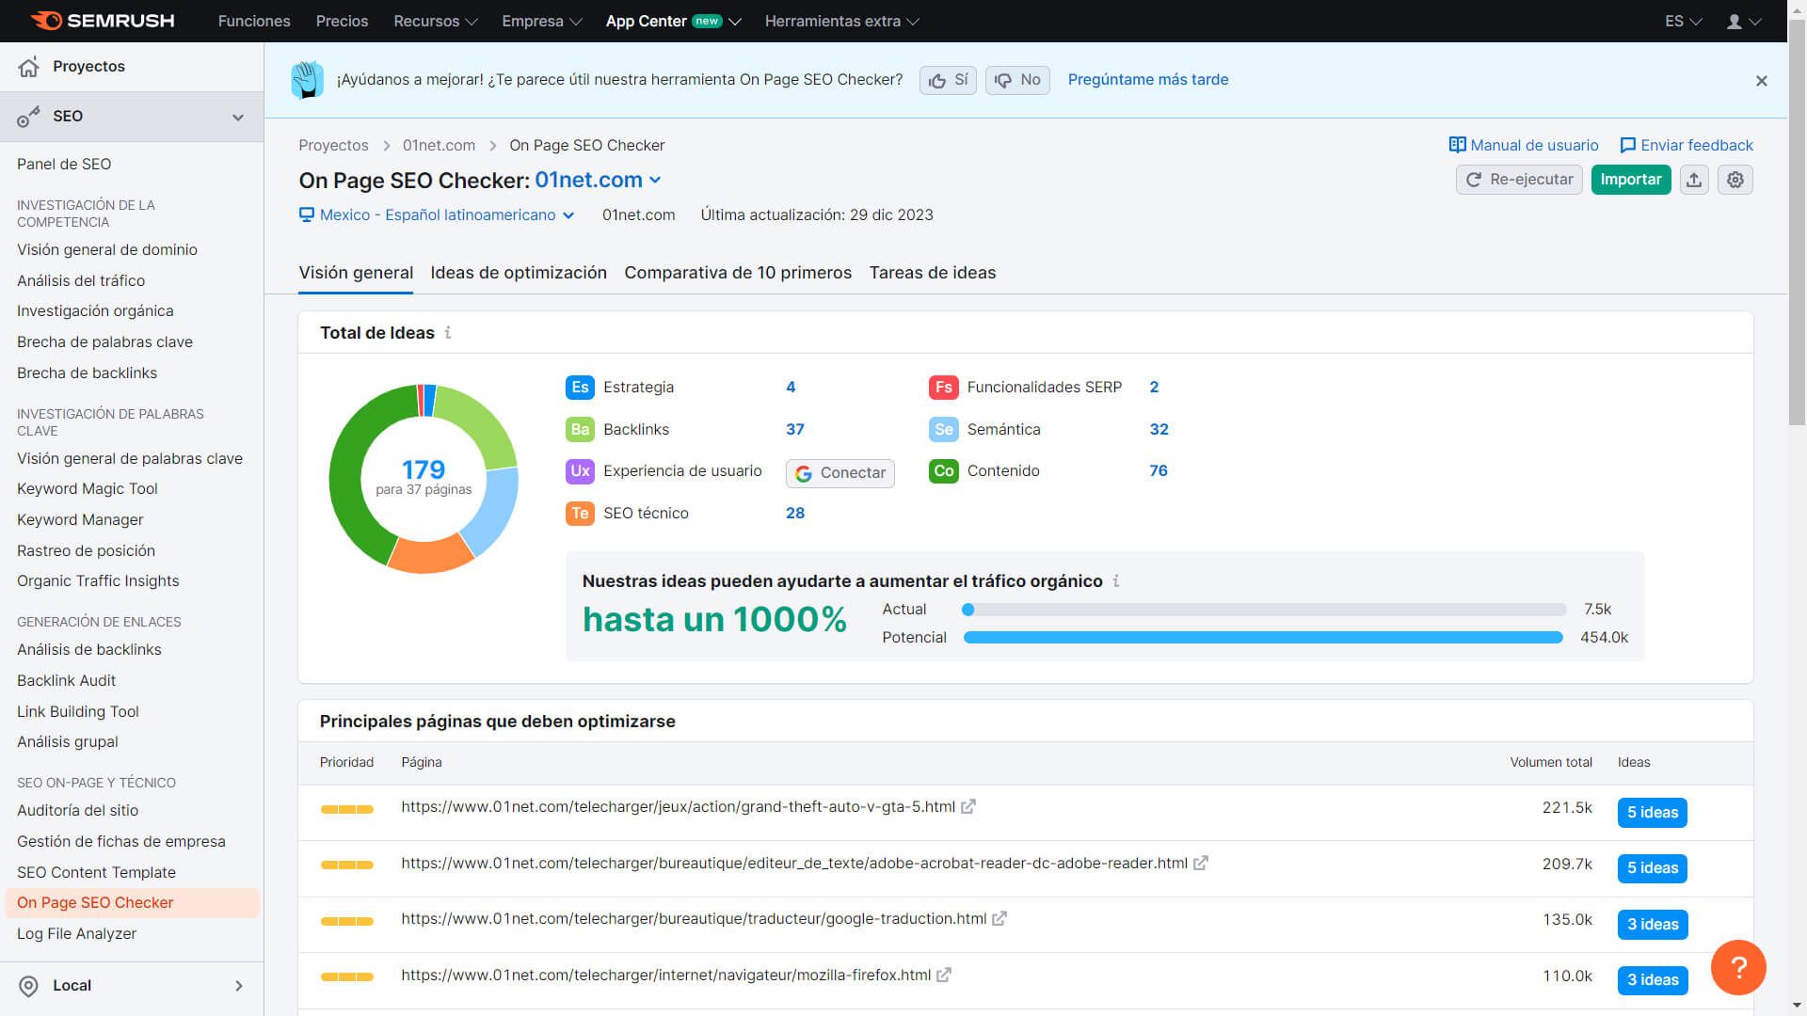
Task: Open Backlink Audit in sidebar
Action: pos(66,681)
